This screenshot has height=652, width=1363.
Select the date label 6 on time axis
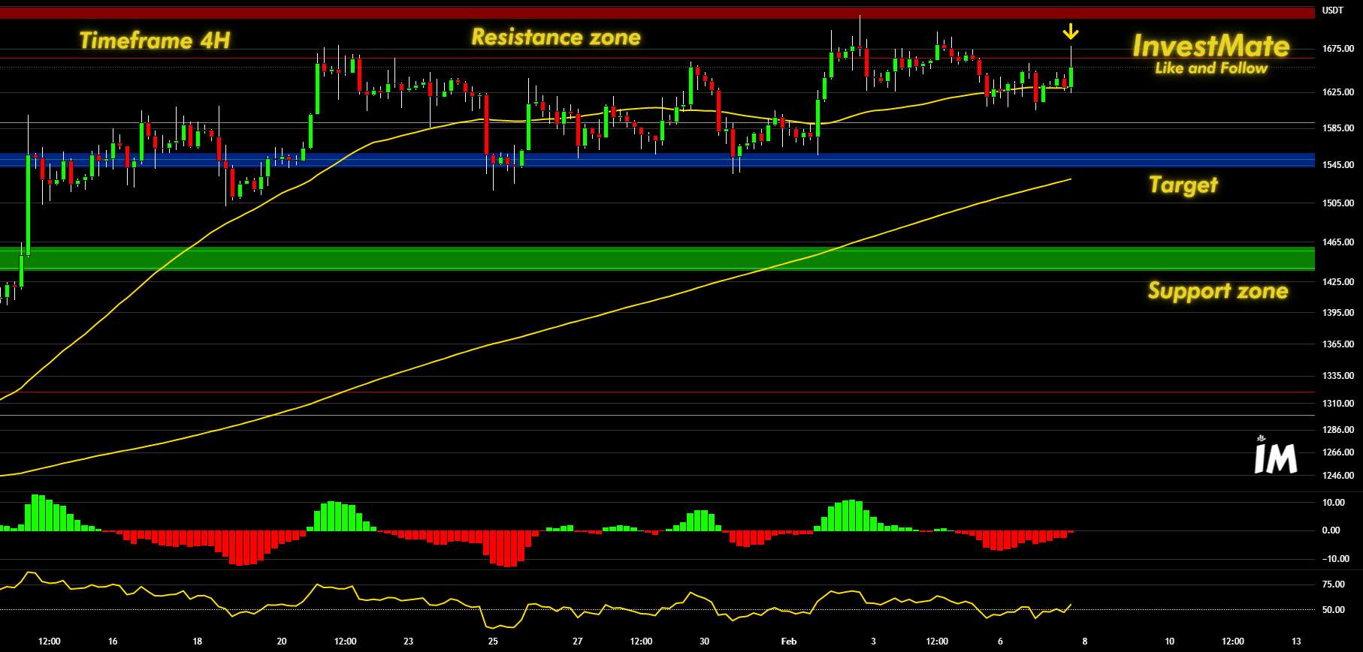(1000, 641)
